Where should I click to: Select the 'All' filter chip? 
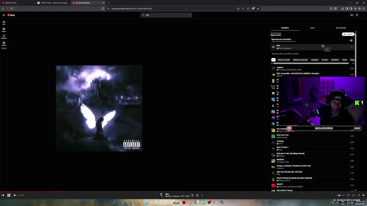(273, 60)
